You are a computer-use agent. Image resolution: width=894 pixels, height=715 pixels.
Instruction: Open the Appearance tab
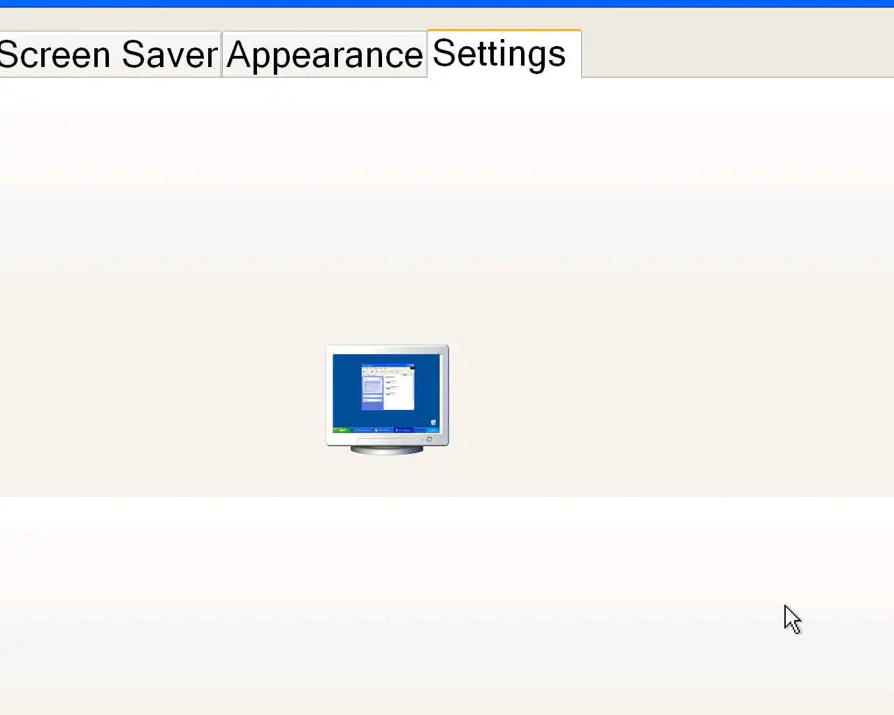[325, 54]
